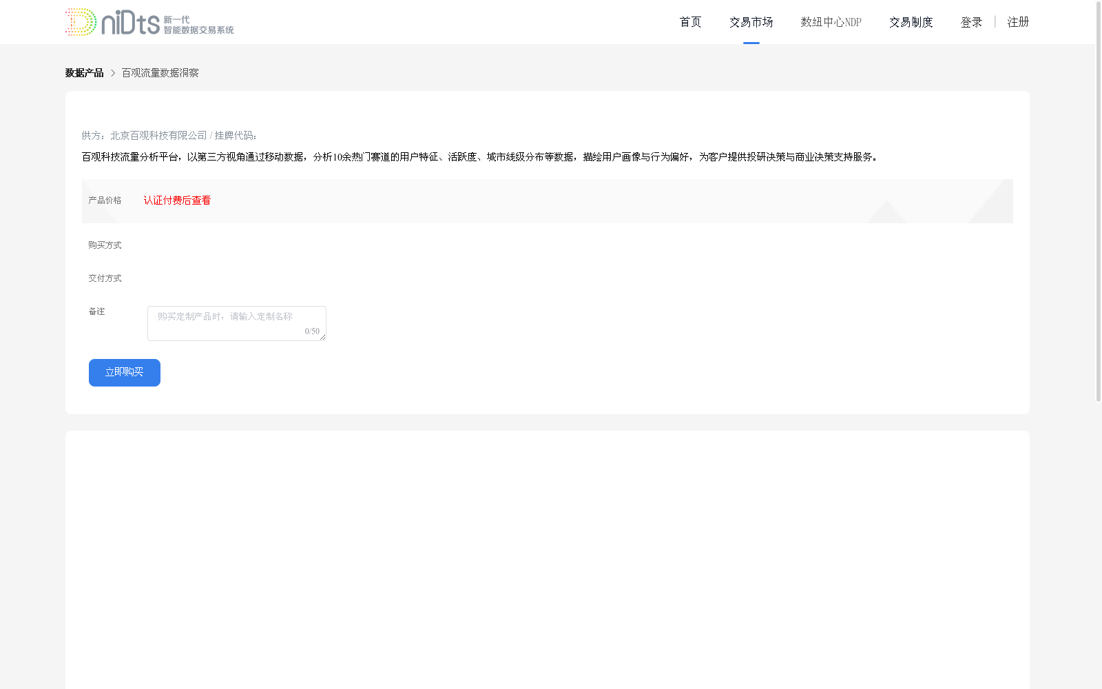Image resolution: width=1102 pixels, height=689 pixels.
Task: Click breadcrumb text 百观流量数据洞察
Action: (160, 73)
